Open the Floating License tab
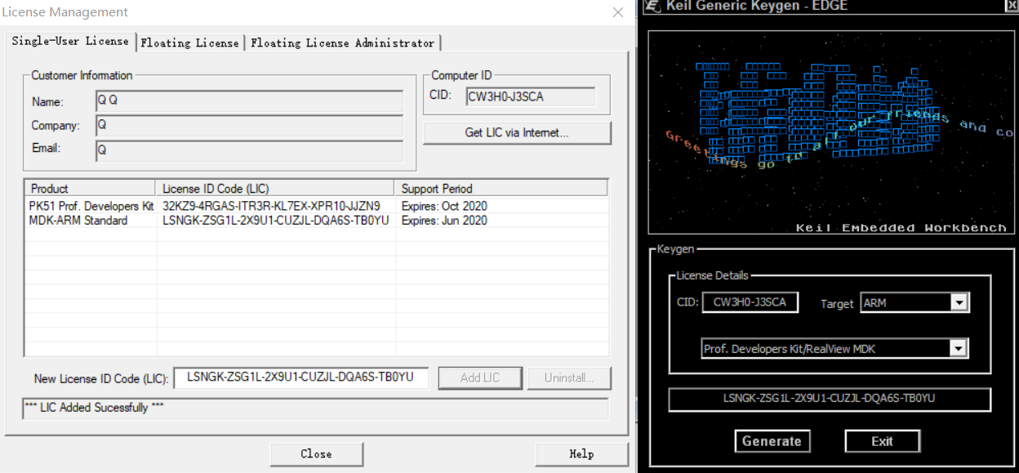Viewport: 1019px width, 473px height. (189, 42)
